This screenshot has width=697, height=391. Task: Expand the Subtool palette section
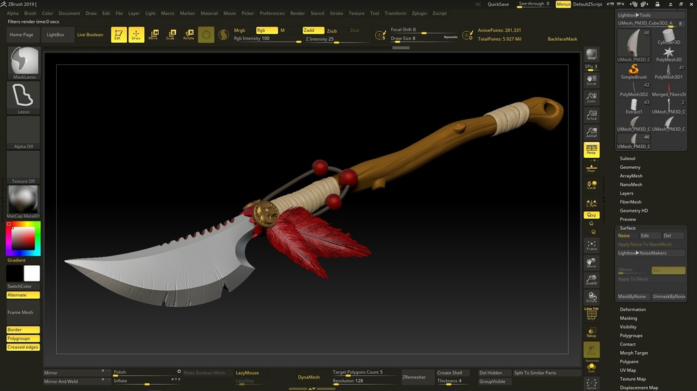(x=628, y=158)
